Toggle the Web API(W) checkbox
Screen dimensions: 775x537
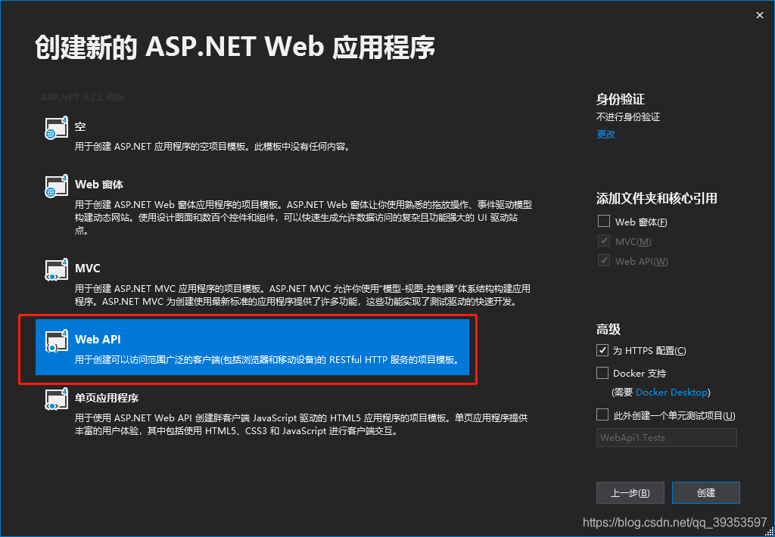coord(603,260)
